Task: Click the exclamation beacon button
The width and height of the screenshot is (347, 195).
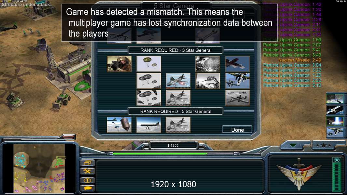Action: [x=88, y=180]
